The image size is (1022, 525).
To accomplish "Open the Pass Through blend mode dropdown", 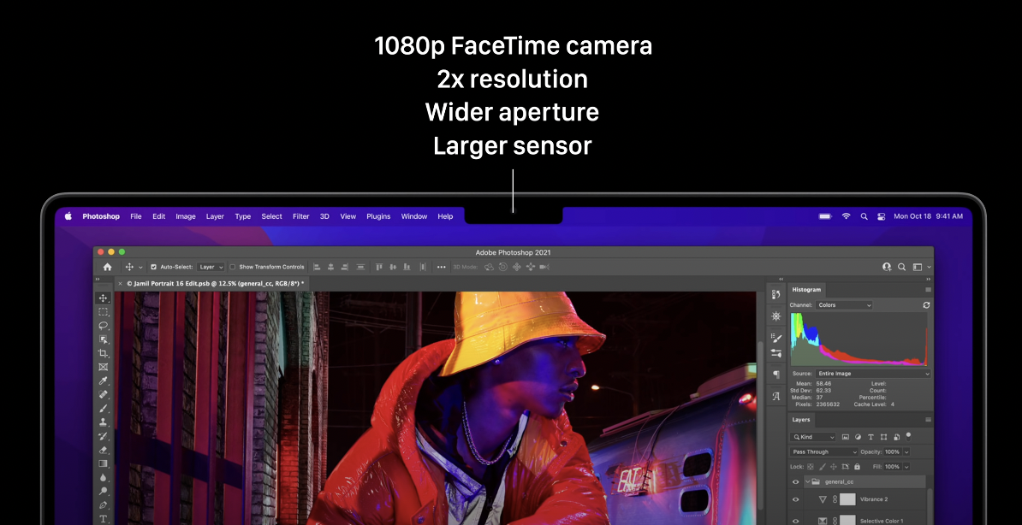I will [x=824, y=452].
